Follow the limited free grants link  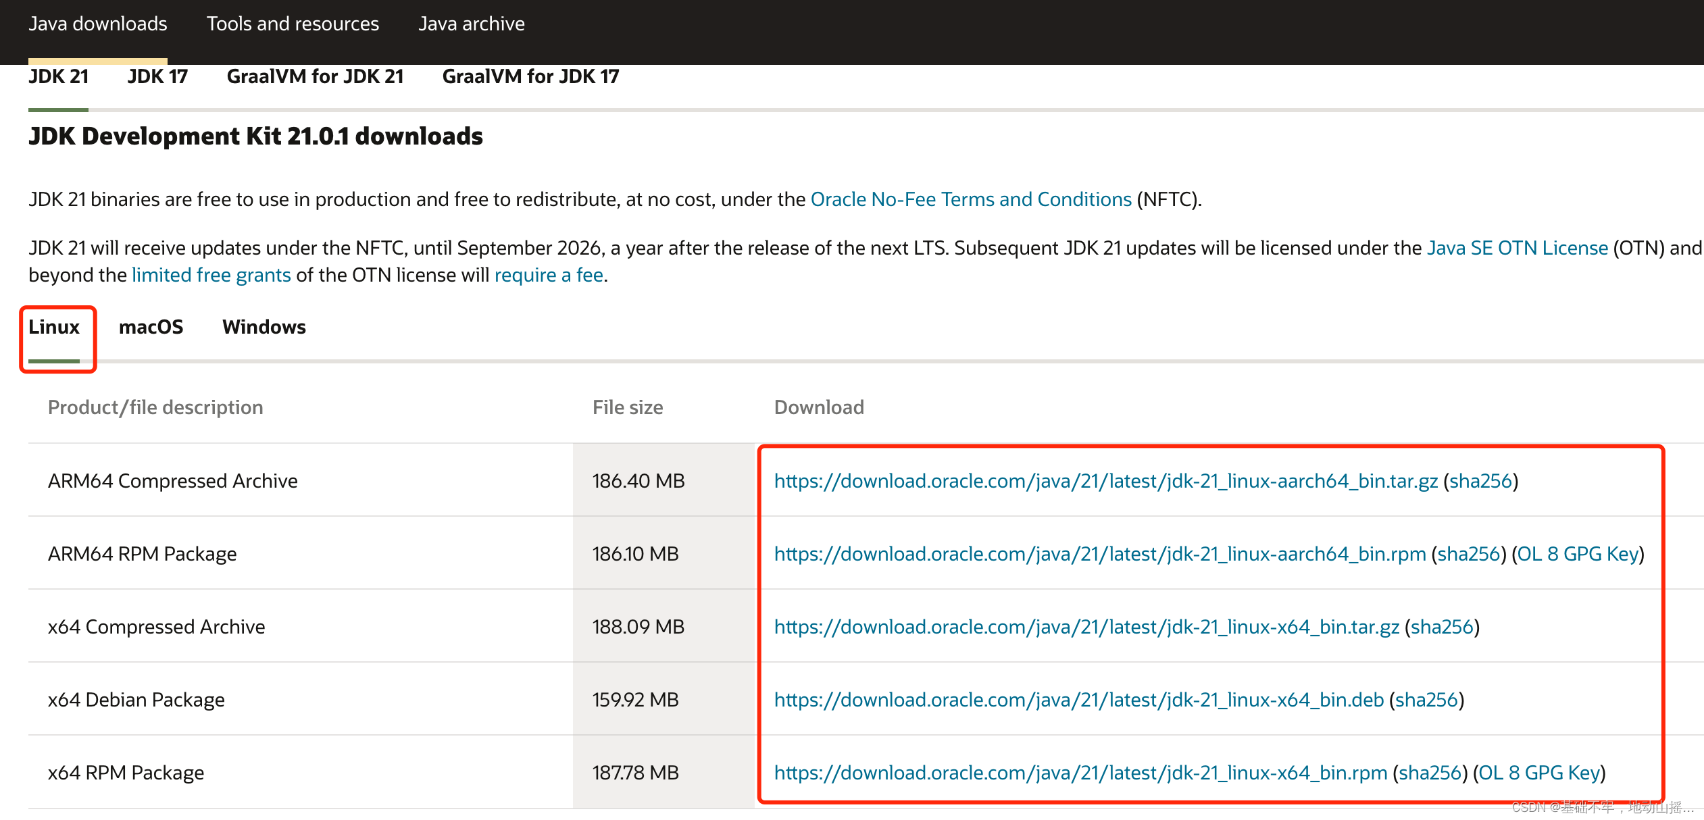(211, 275)
